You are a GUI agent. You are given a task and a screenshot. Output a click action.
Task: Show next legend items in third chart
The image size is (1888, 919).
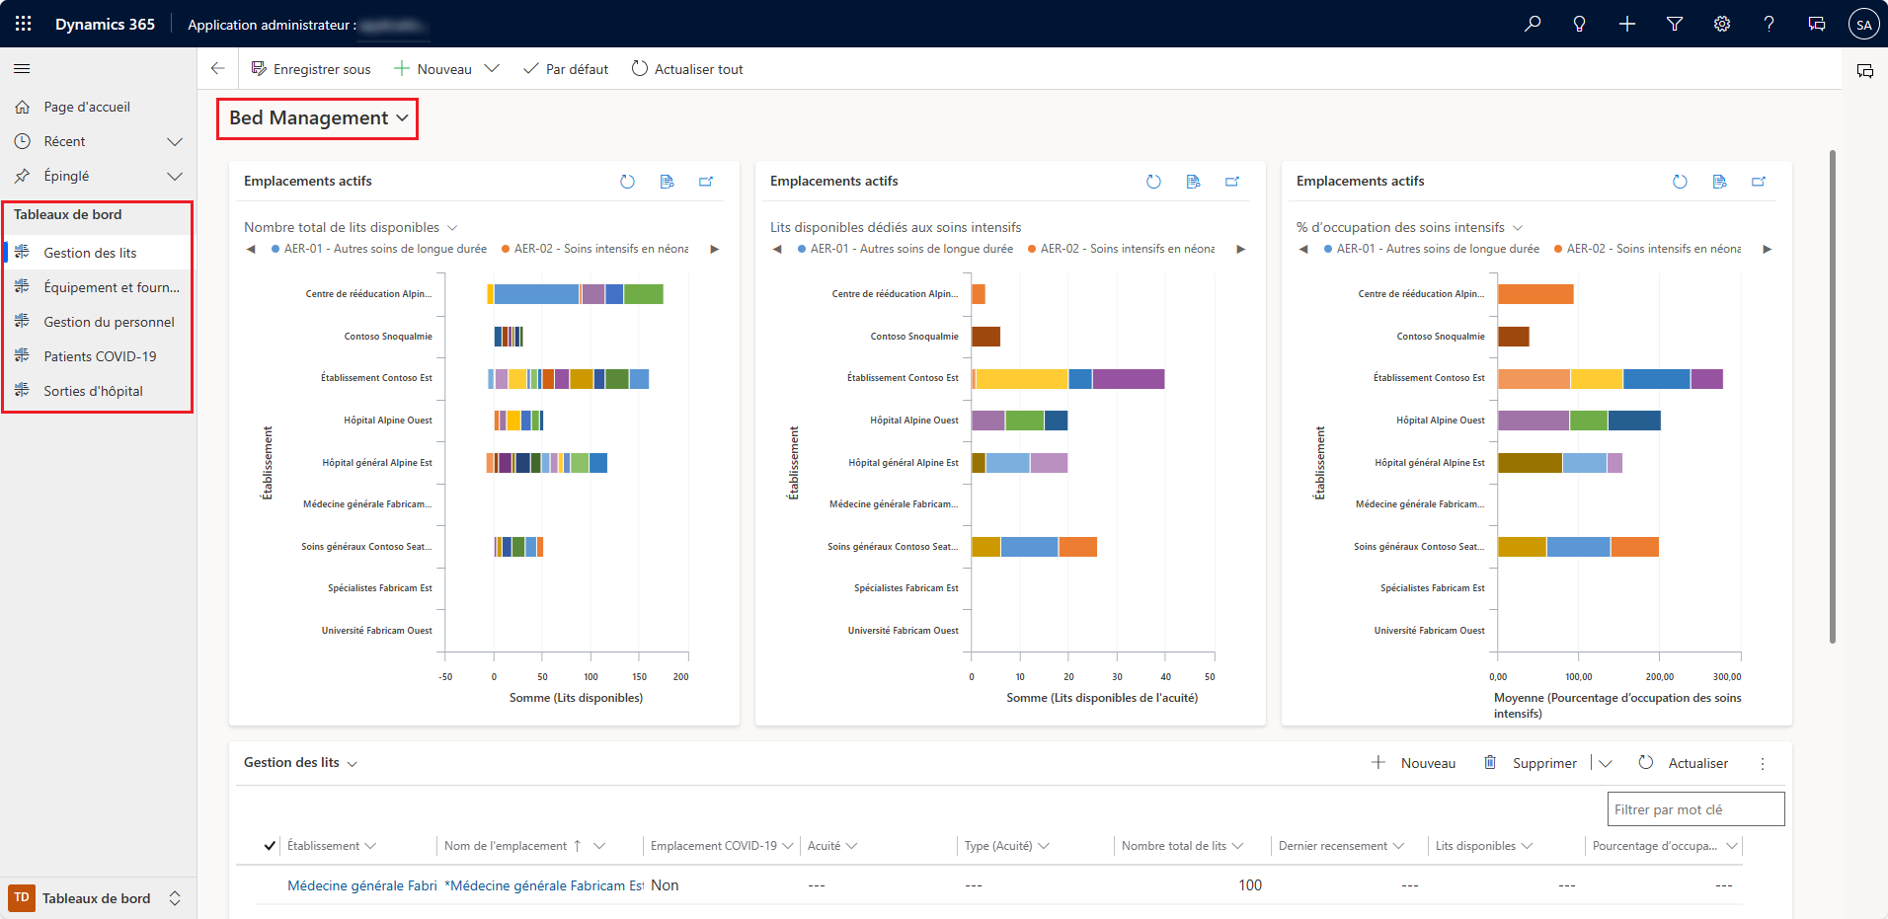click(x=1768, y=249)
